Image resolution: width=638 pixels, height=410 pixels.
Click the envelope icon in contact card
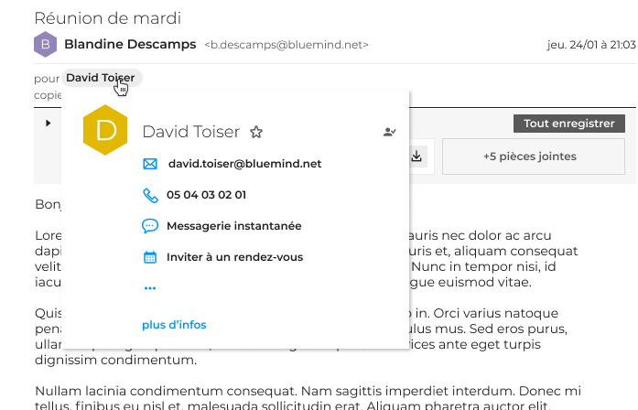coord(151,164)
